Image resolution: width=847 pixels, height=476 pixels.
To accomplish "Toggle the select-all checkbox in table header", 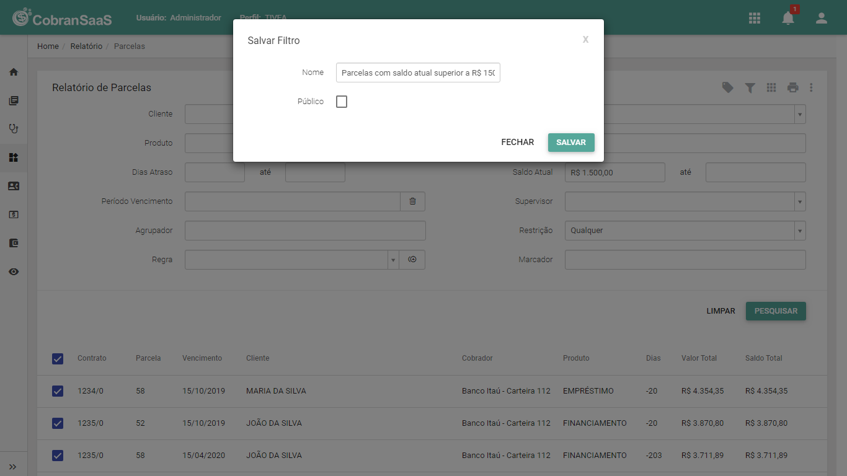I will tap(58, 358).
